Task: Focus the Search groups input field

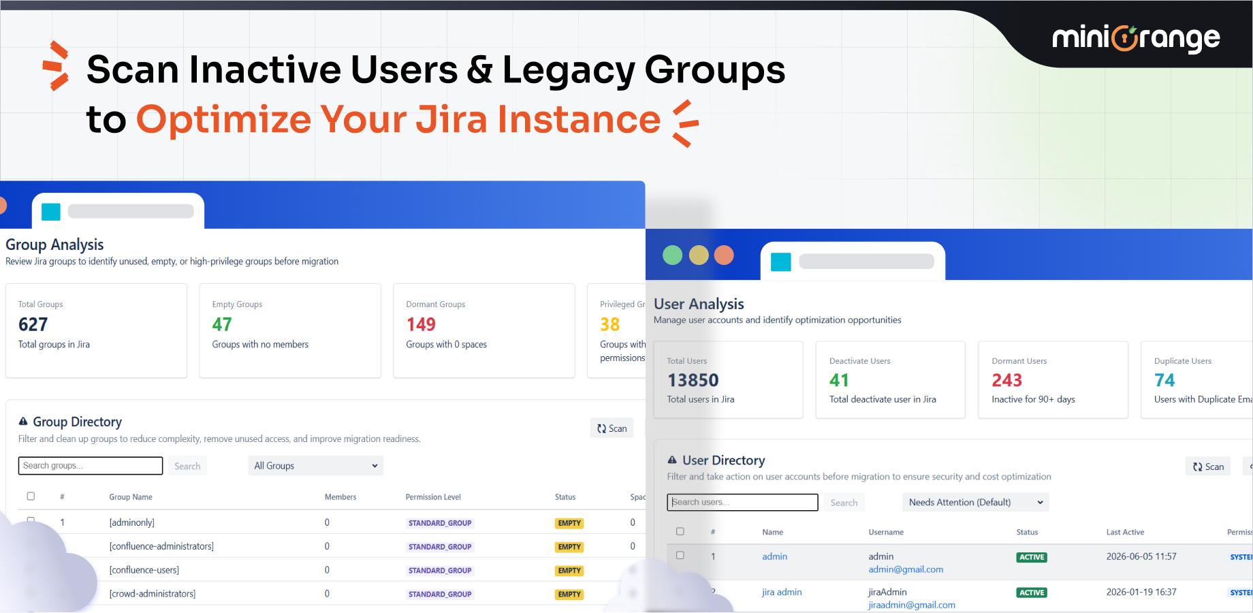Action: [91, 466]
